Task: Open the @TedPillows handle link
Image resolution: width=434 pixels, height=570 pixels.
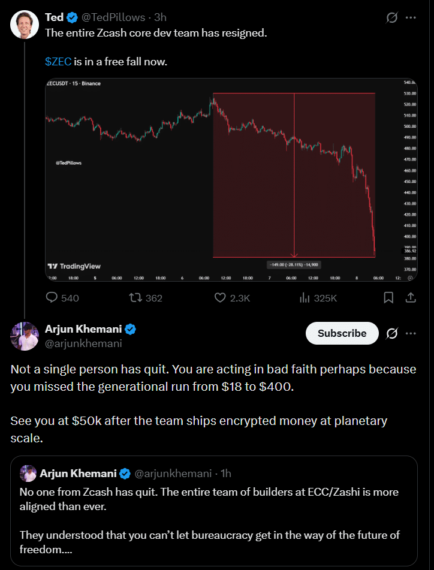Action: point(114,17)
